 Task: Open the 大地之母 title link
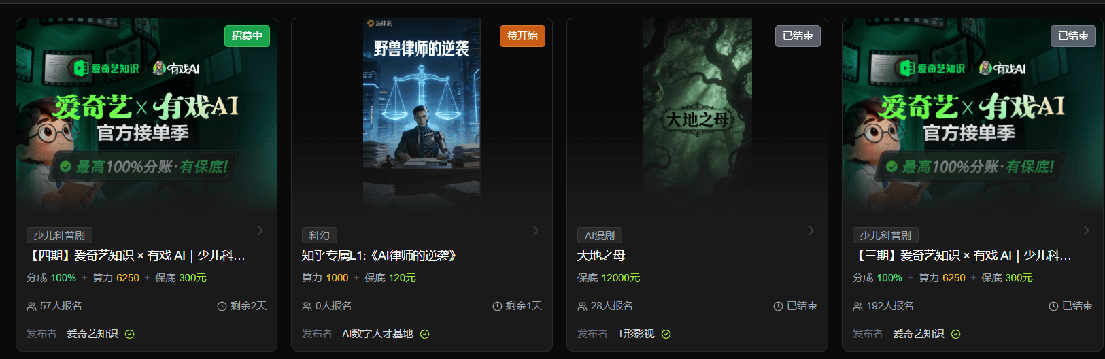601,256
